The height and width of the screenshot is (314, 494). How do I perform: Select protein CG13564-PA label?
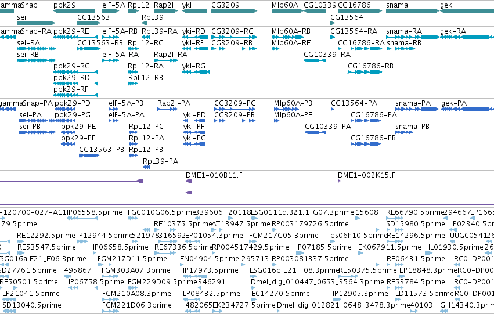(354, 103)
